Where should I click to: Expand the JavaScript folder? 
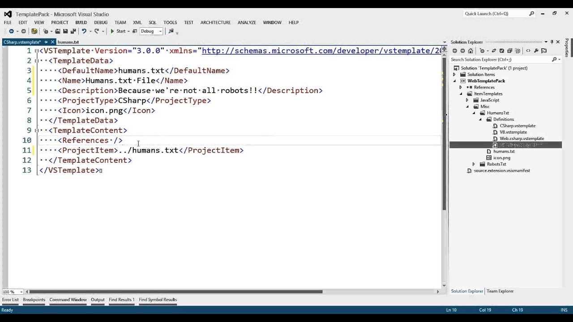(x=467, y=100)
